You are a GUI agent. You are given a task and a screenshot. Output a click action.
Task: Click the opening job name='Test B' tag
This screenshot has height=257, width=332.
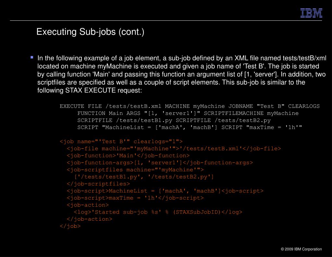tap(121, 141)
